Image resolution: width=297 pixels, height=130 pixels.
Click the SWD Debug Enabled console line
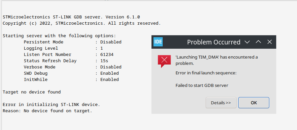coord(71,73)
